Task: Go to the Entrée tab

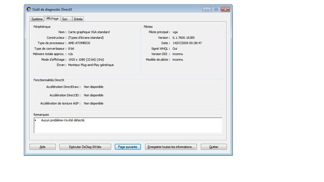Action: [x=78, y=19]
